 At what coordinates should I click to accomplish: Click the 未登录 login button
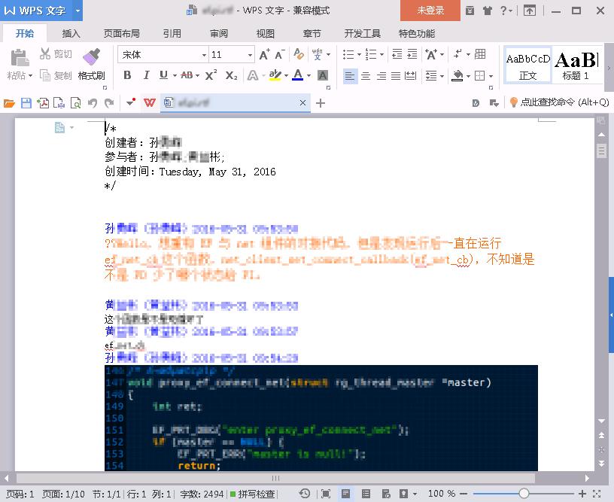coord(430,11)
